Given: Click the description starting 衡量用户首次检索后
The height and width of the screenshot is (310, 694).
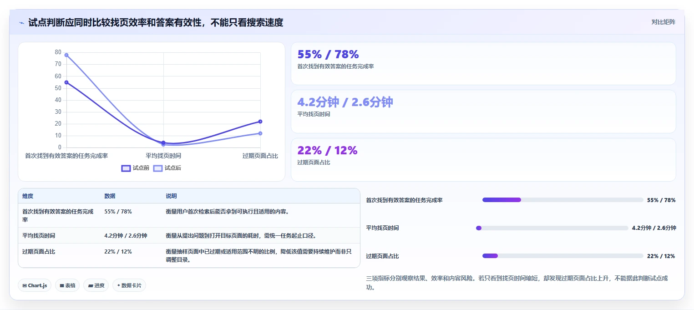Looking at the screenshot, I should click(228, 212).
